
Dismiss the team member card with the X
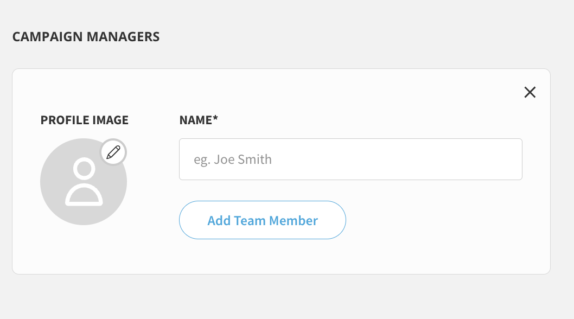tap(530, 92)
